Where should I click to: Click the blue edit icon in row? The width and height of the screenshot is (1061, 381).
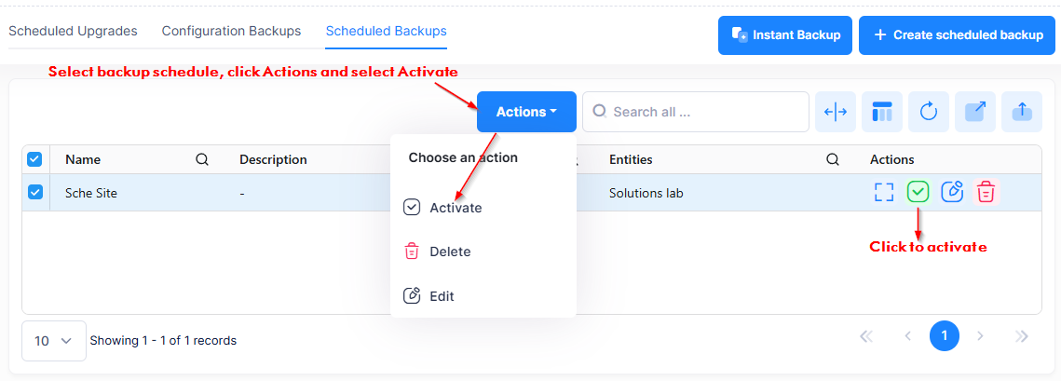[x=952, y=192]
